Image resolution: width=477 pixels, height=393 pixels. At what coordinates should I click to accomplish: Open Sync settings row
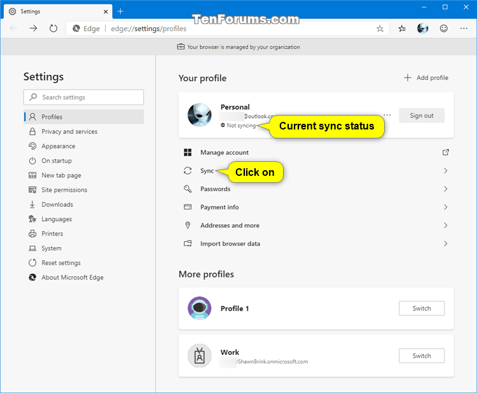tap(315, 171)
